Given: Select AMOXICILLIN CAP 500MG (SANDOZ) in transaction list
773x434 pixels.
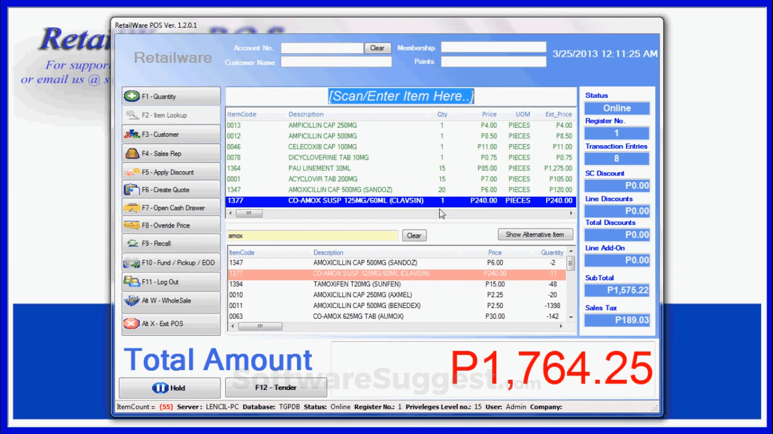Looking at the screenshot, I should (401, 190).
